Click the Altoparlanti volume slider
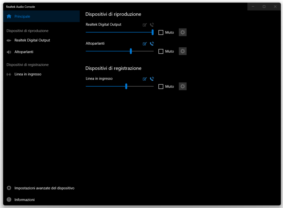 point(120,51)
